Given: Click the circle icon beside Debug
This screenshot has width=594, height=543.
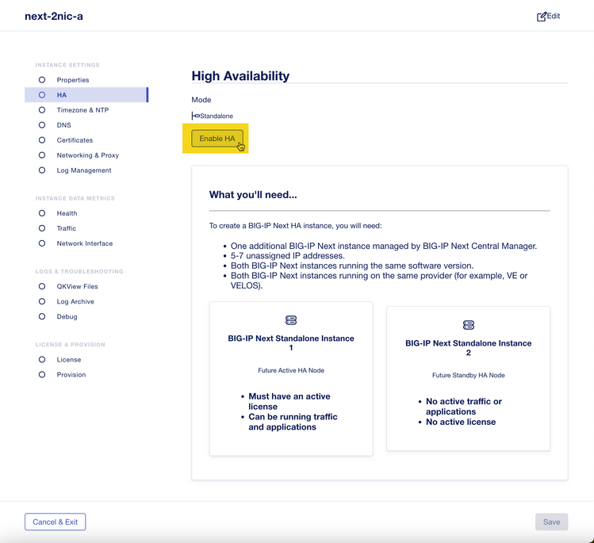Looking at the screenshot, I should pyautogui.click(x=42, y=316).
